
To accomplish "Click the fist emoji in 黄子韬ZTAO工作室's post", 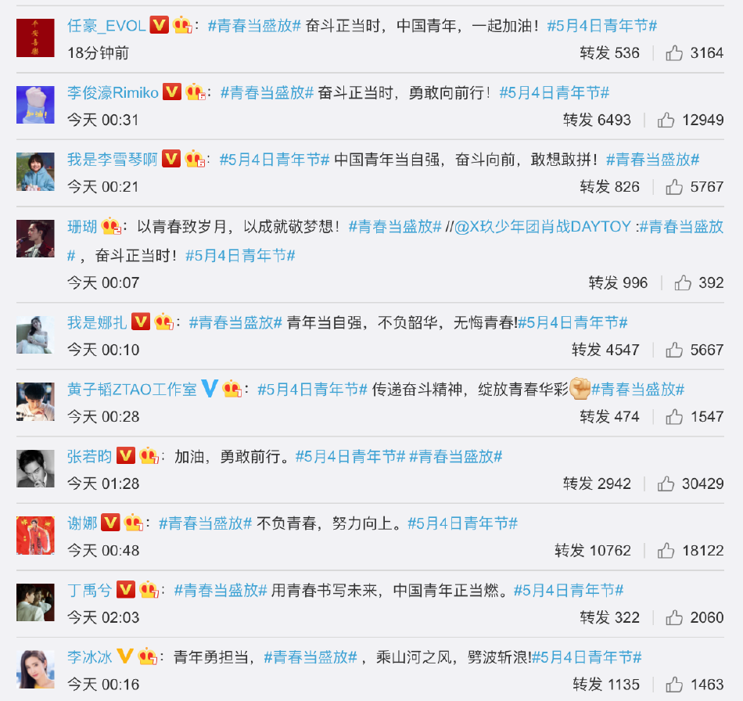I will pyautogui.click(x=580, y=388).
